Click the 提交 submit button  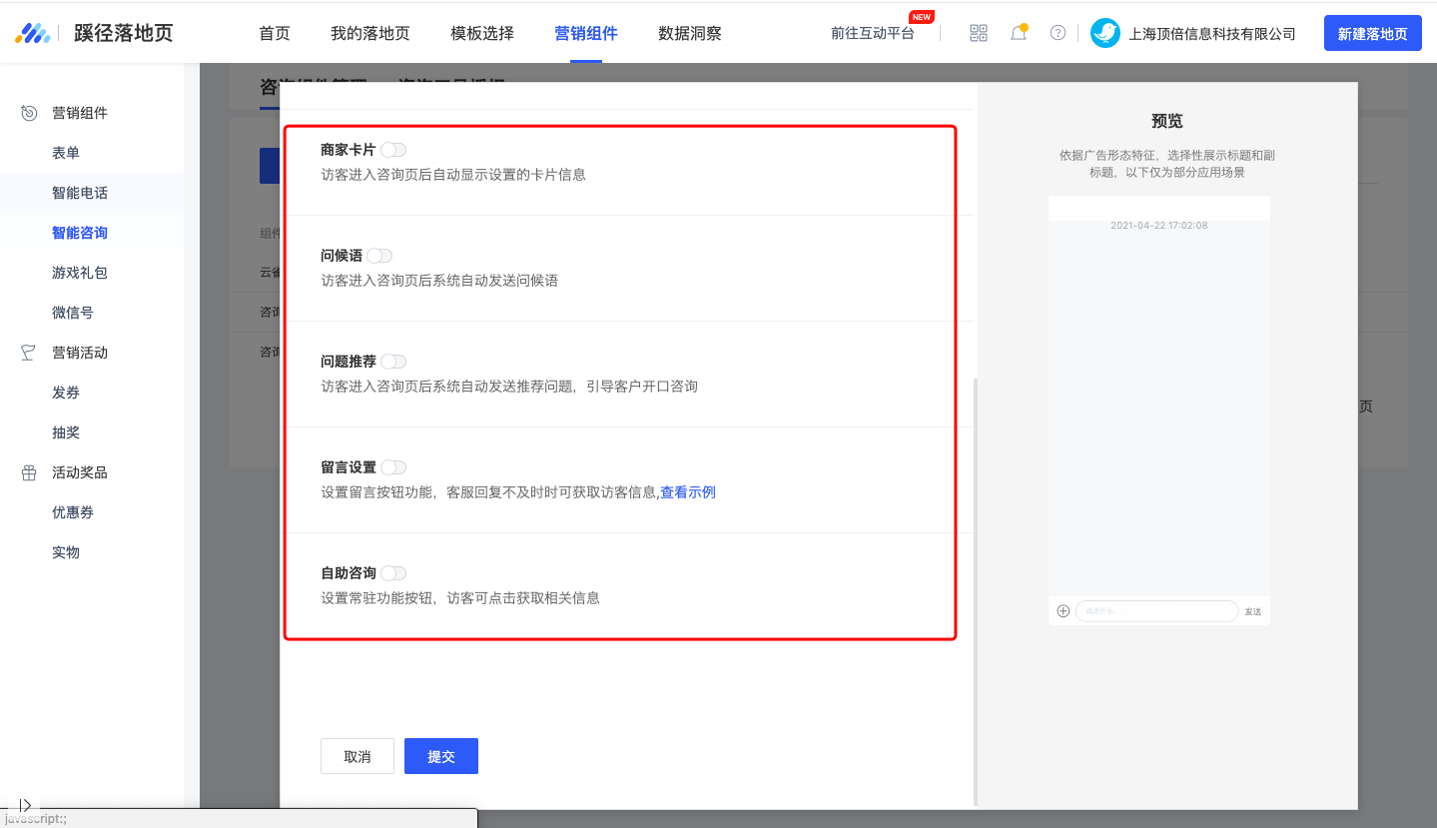(x=440, y=756)
